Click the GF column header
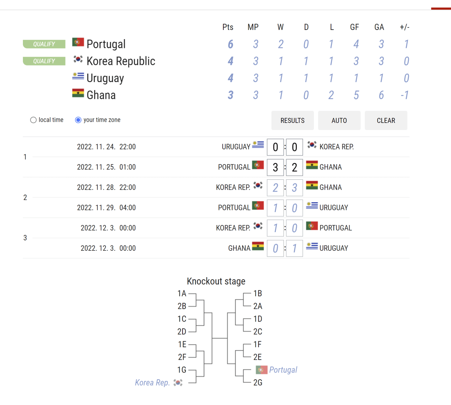Viewport: 451px width, 405px height. click(354, 27)
